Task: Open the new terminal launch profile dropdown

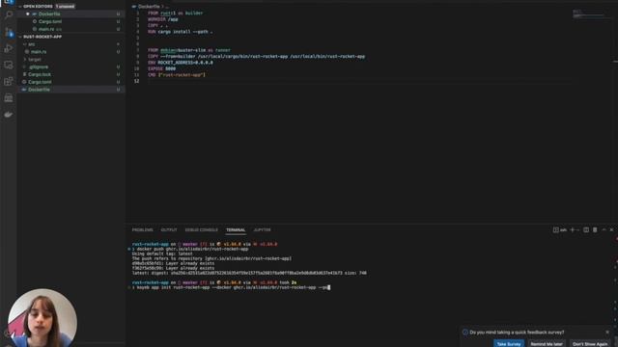Action: [577, 229]
